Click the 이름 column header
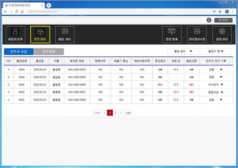 tap(57, 61)
